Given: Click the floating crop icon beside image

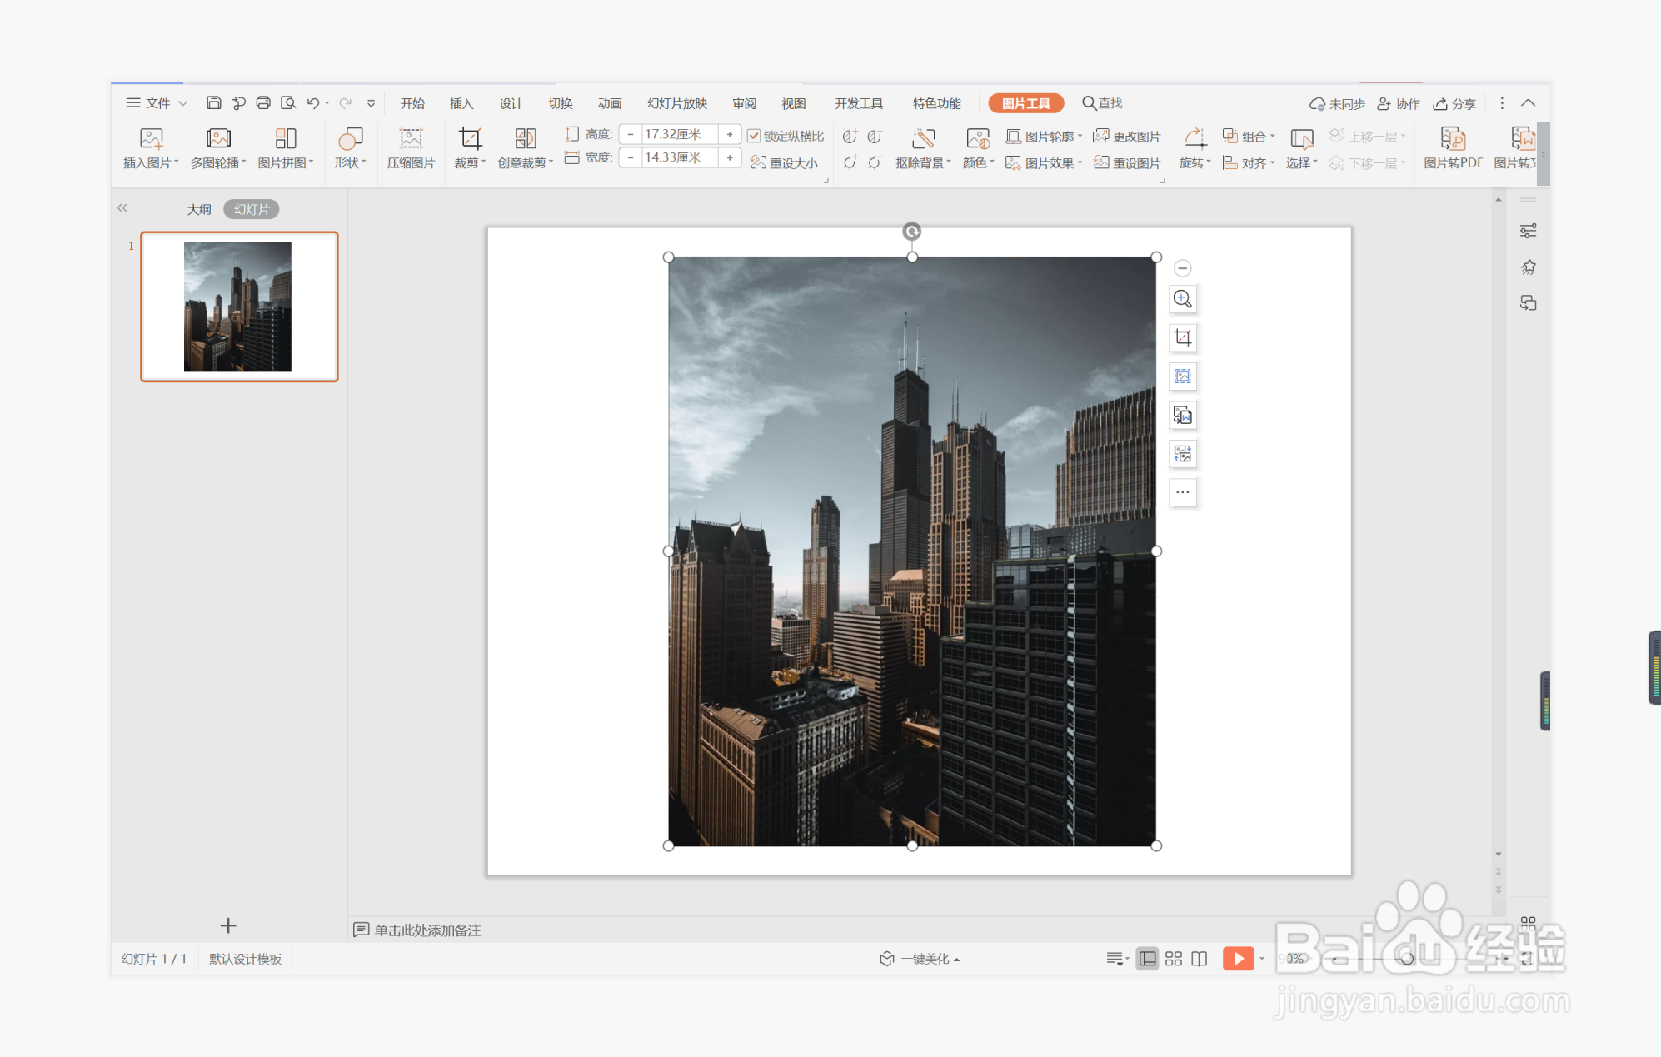Looking at the screenshot, I should tap(1183, 337).
